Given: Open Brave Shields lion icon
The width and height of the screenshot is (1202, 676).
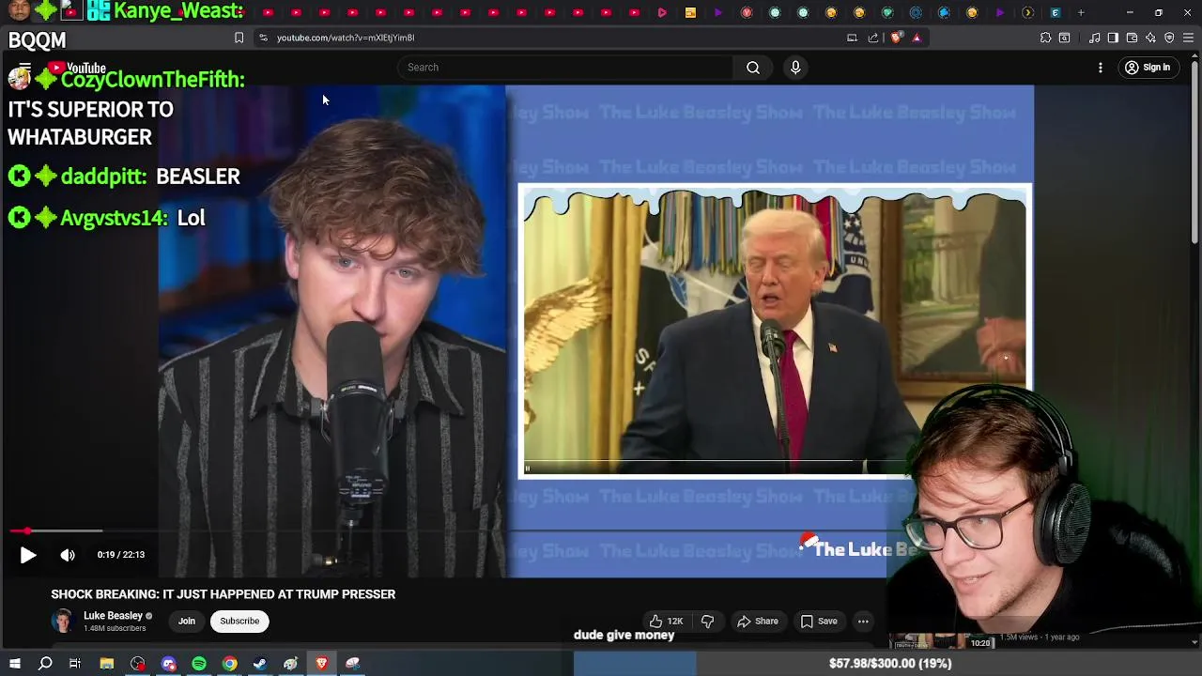Looking at the screenshot, I should [896, 38].
